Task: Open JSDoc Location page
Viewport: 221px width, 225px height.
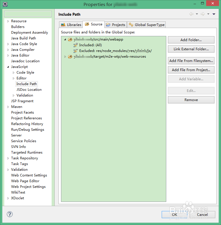Action: coord(29,90)
